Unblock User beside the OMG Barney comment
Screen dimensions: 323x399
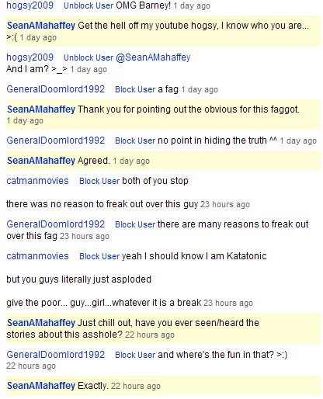pyautogui.click(x=89, y=5)
